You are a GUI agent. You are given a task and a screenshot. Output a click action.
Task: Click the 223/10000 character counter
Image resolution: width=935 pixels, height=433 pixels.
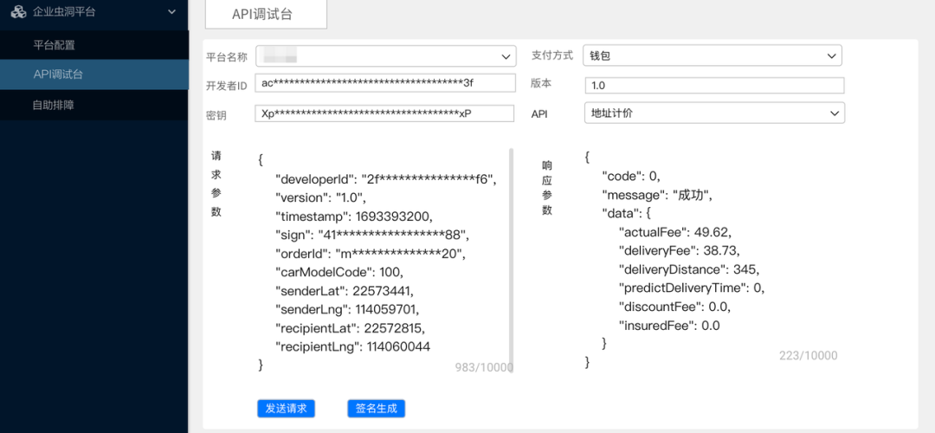coord(808,355)
